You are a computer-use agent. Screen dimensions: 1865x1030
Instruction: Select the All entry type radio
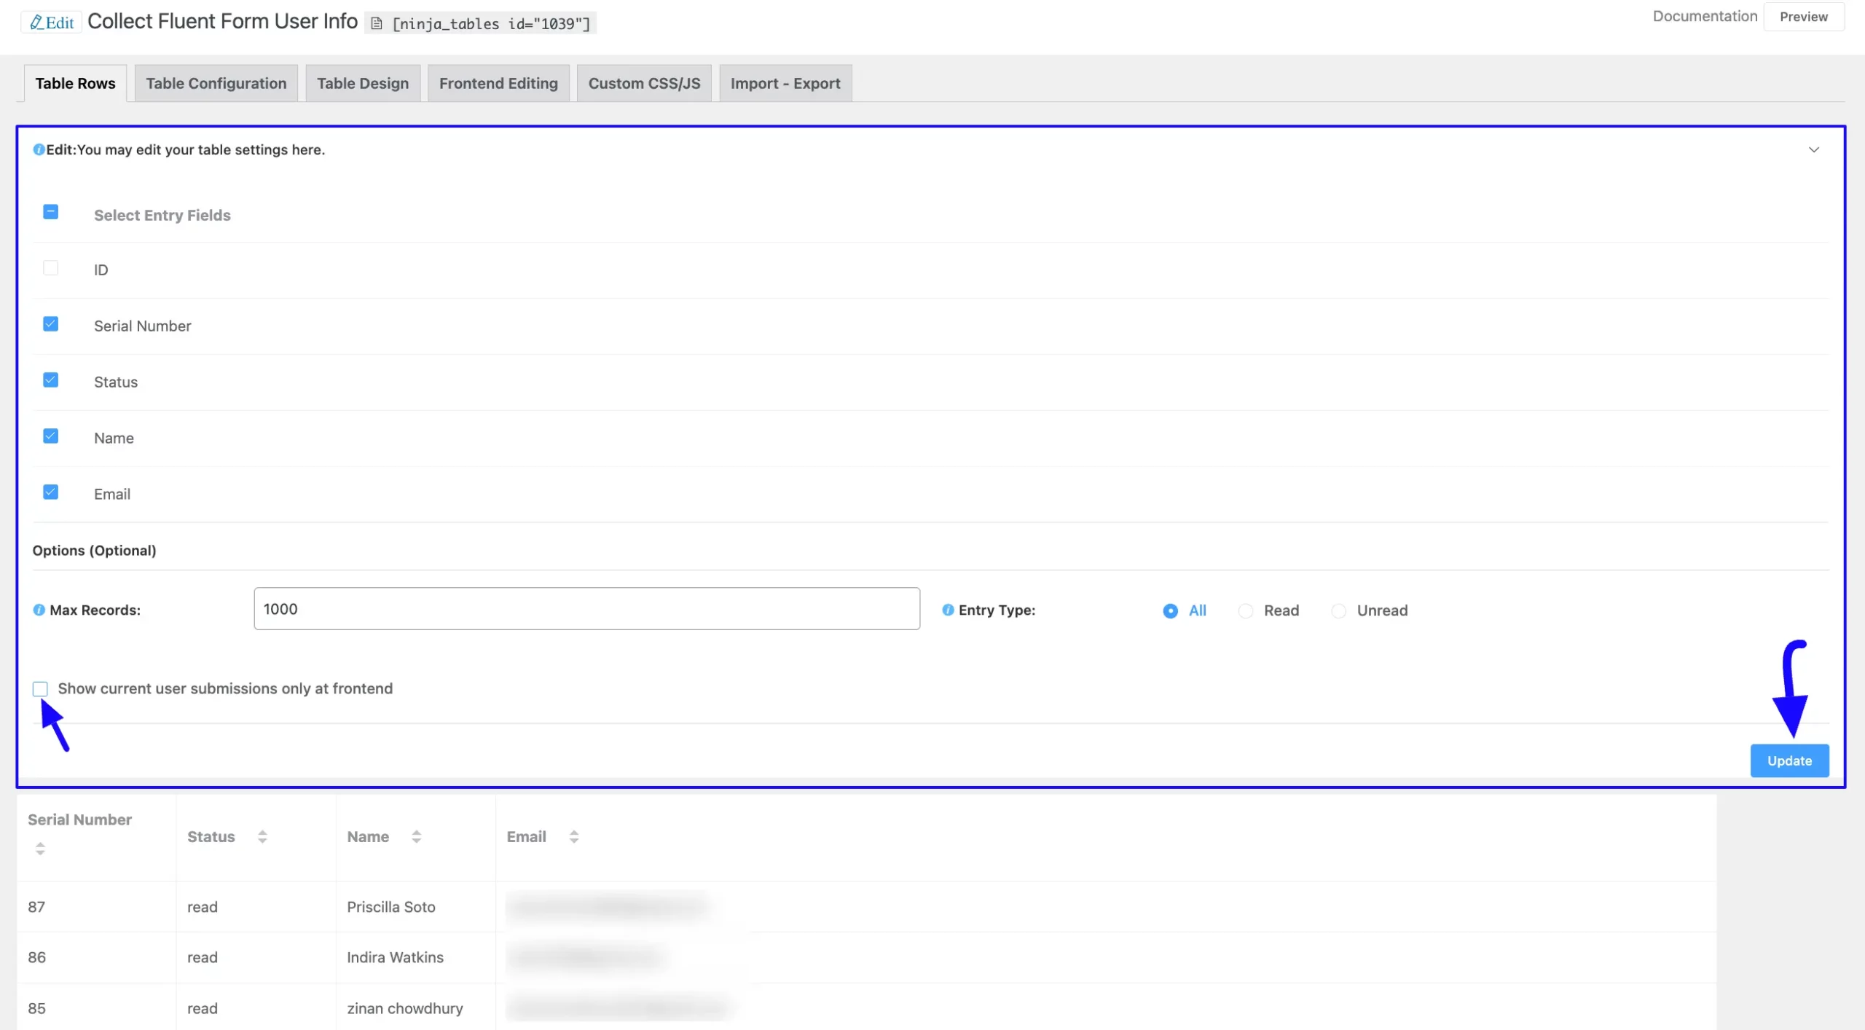(1170, 611)
